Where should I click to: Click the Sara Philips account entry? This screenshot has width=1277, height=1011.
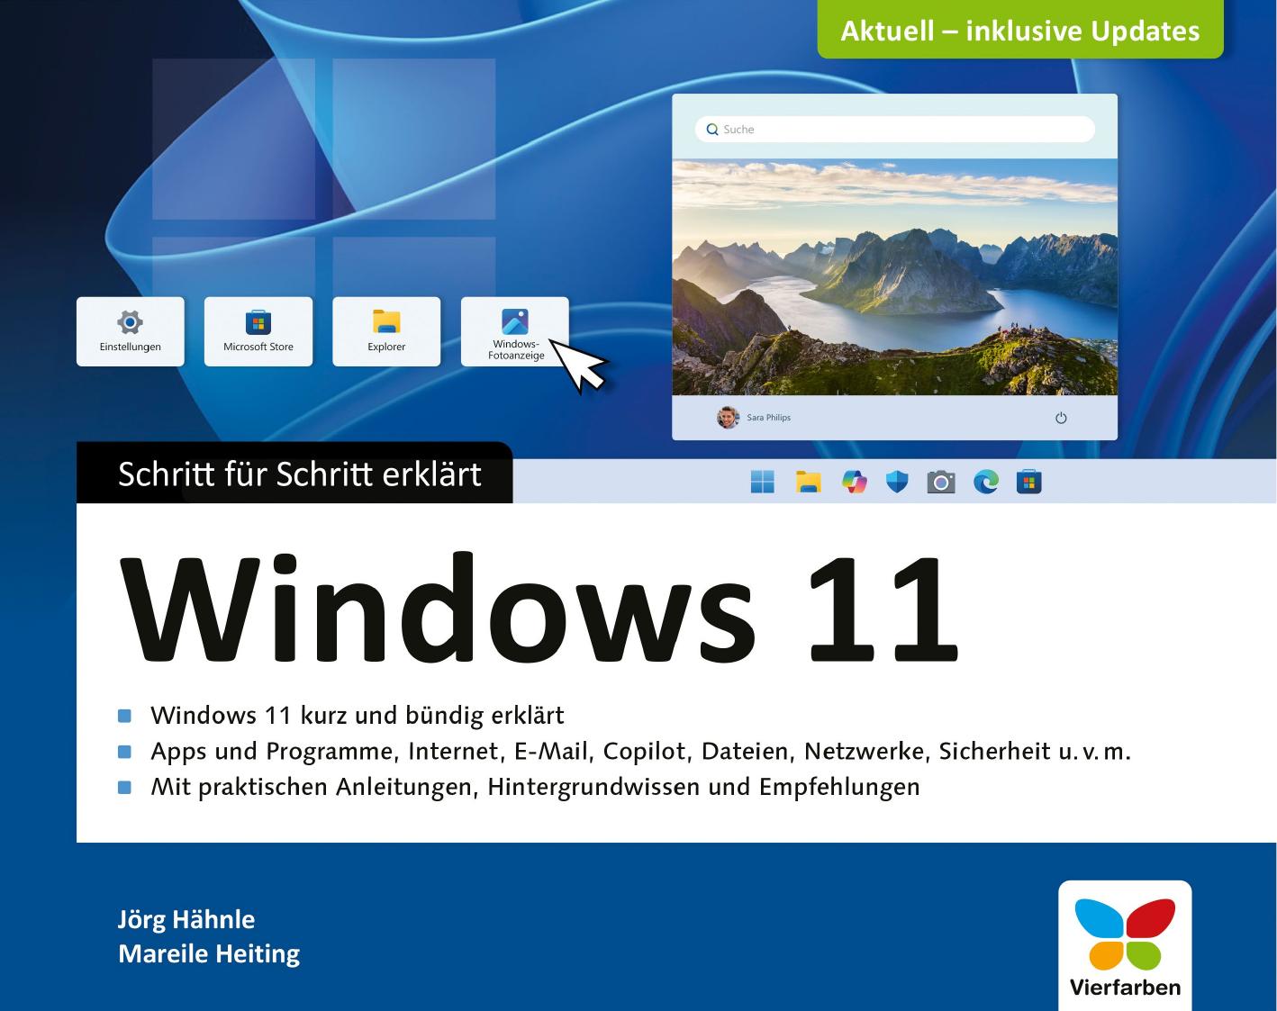click(x=770, y=417)
